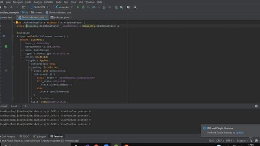
Task: Click the forward arrow navigation icon
Action: pos(17,7)
